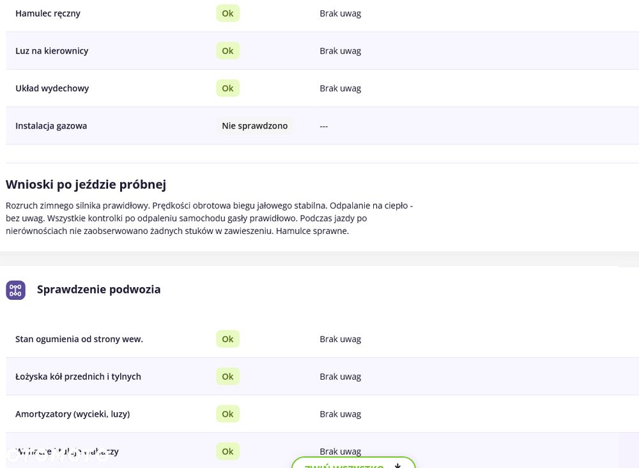Click Nie sprawdzono badge for Instalacja gazowa
The width and height of the screenshot is (639, 468).
coord(255,126)
